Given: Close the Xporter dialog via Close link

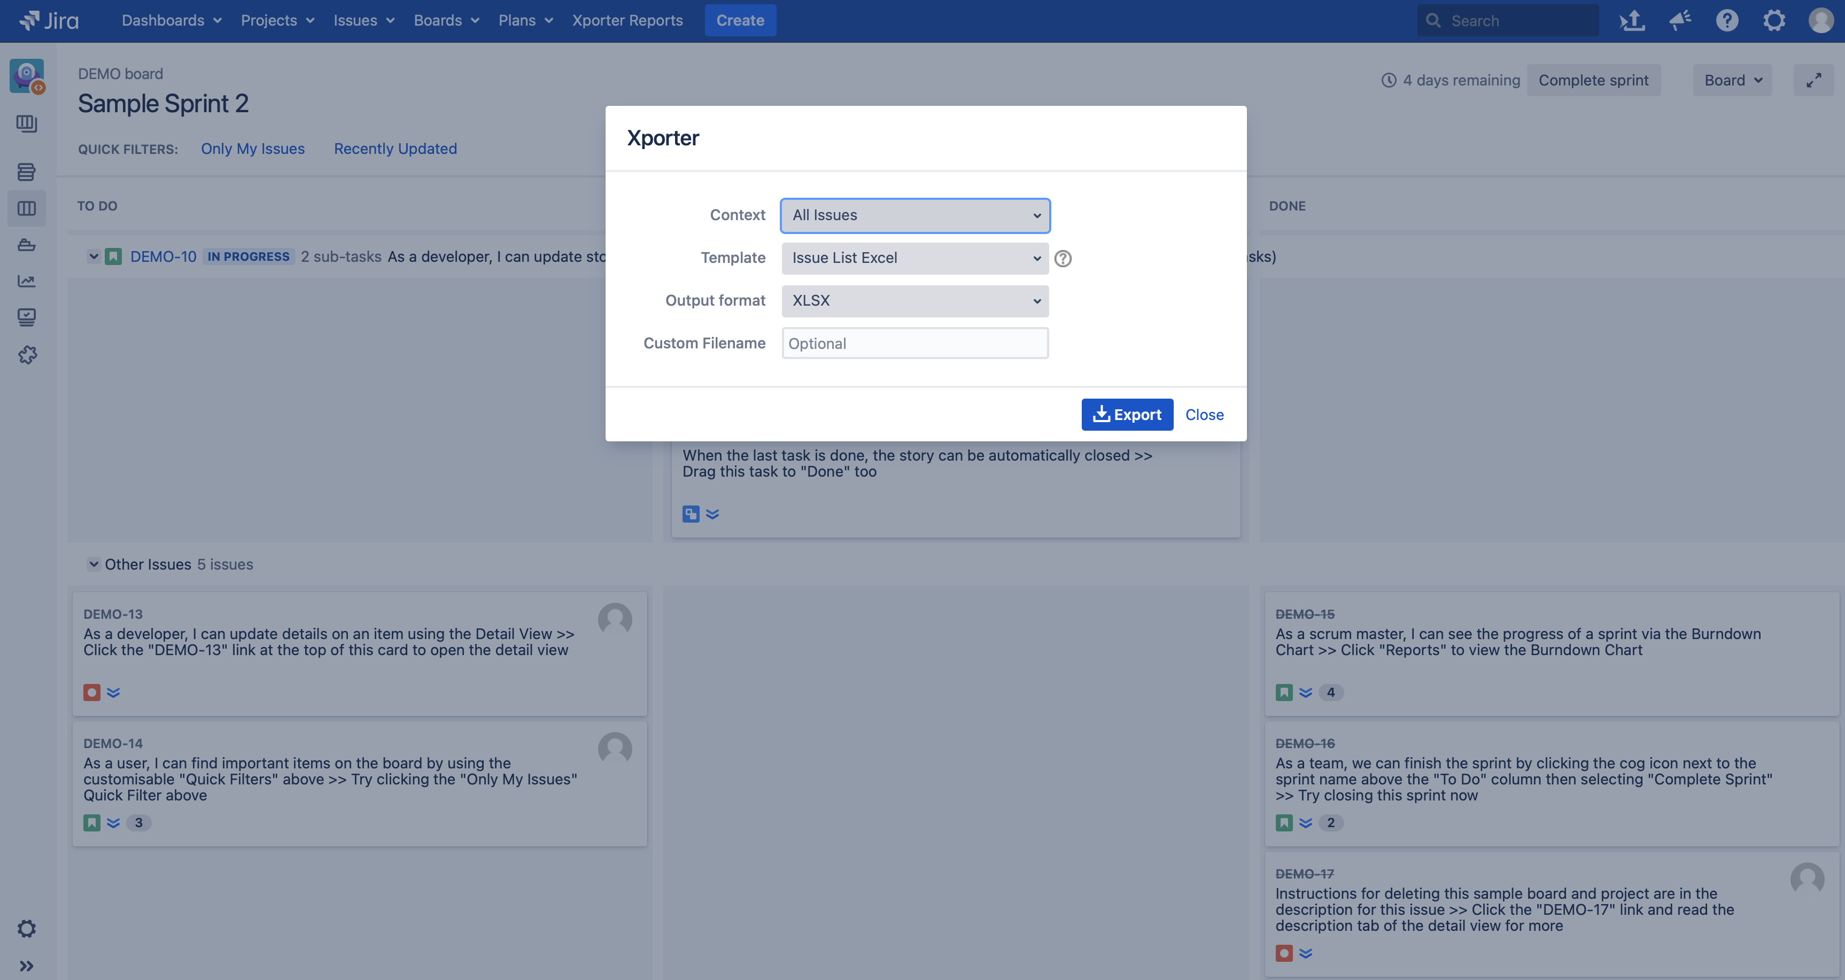Looking at the screenshot, I should point(1204,415).
